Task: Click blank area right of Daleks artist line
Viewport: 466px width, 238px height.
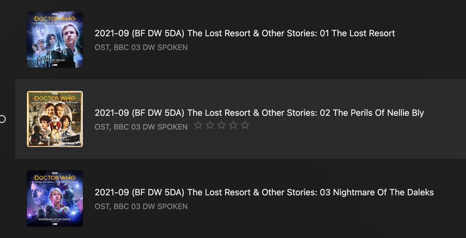Action: pos(321,207)
